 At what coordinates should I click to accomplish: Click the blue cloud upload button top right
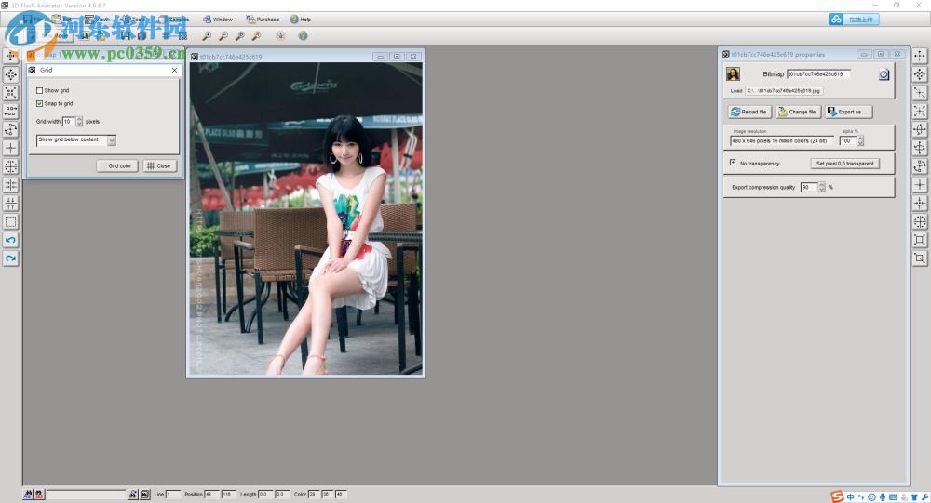854,20
